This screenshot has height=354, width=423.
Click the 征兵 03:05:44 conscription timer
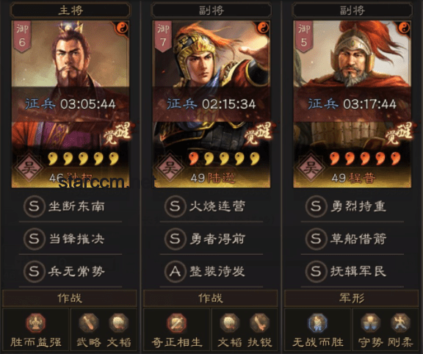[70, 104]
